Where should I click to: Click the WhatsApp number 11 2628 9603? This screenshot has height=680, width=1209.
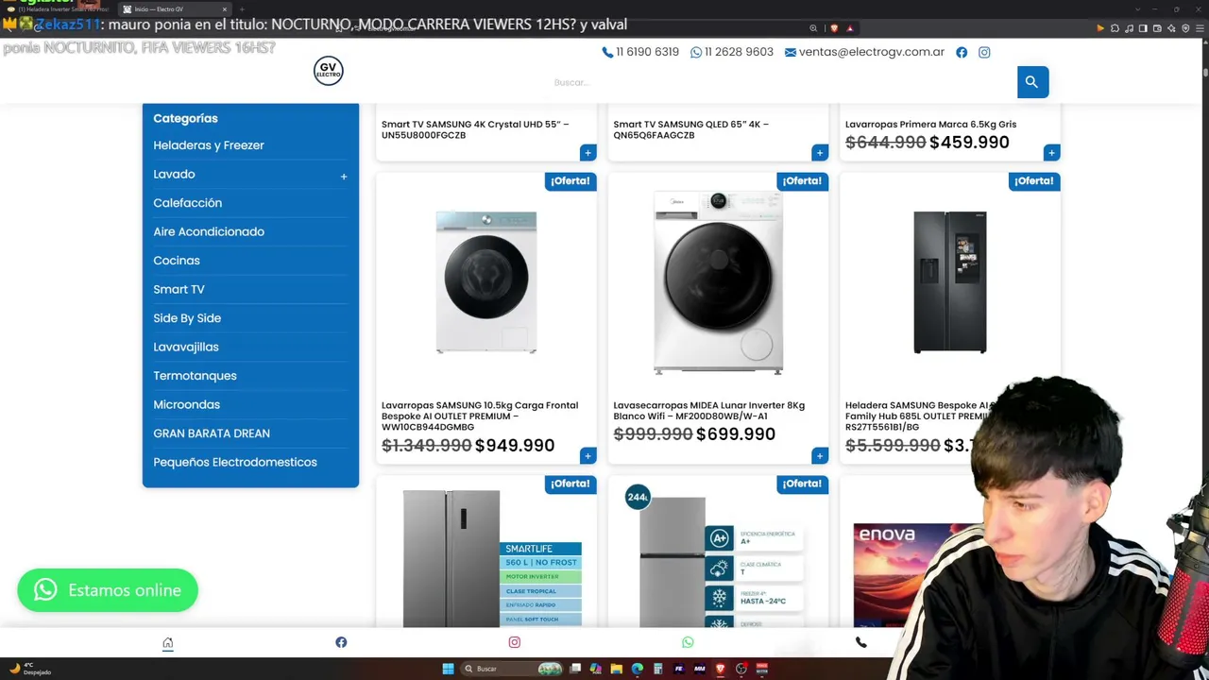(x=732, y=52)
